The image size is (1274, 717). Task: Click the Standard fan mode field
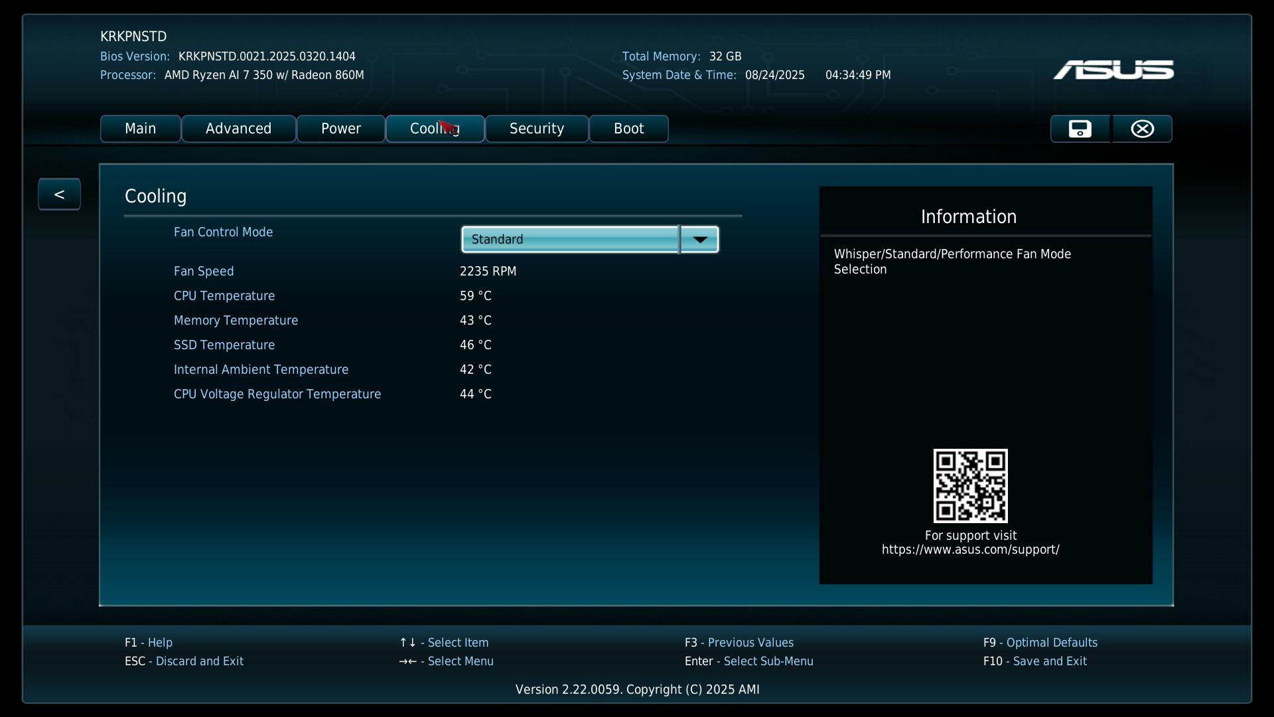570,240
